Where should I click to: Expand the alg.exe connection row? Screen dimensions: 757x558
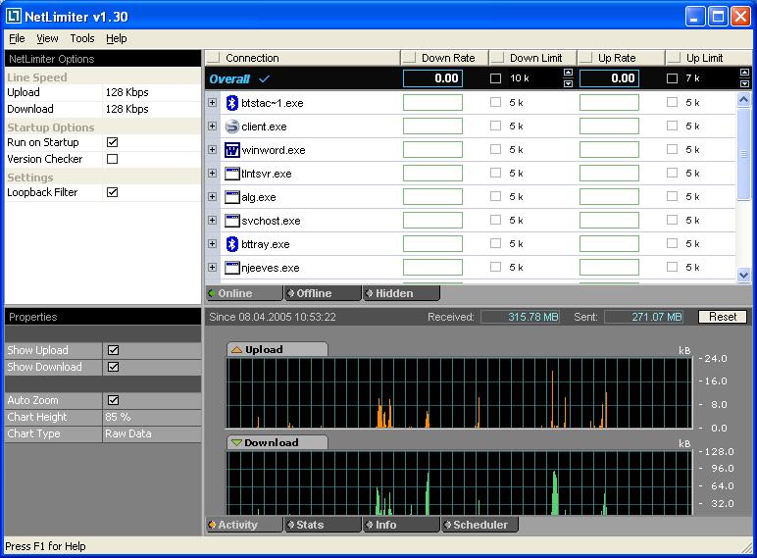[x=212, y=196]
